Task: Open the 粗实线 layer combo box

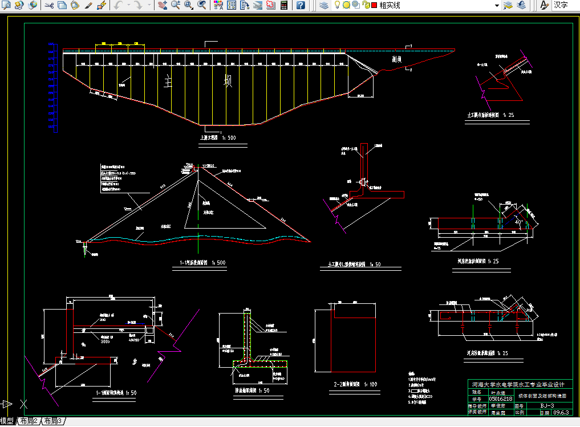Action: coord(417,5)
